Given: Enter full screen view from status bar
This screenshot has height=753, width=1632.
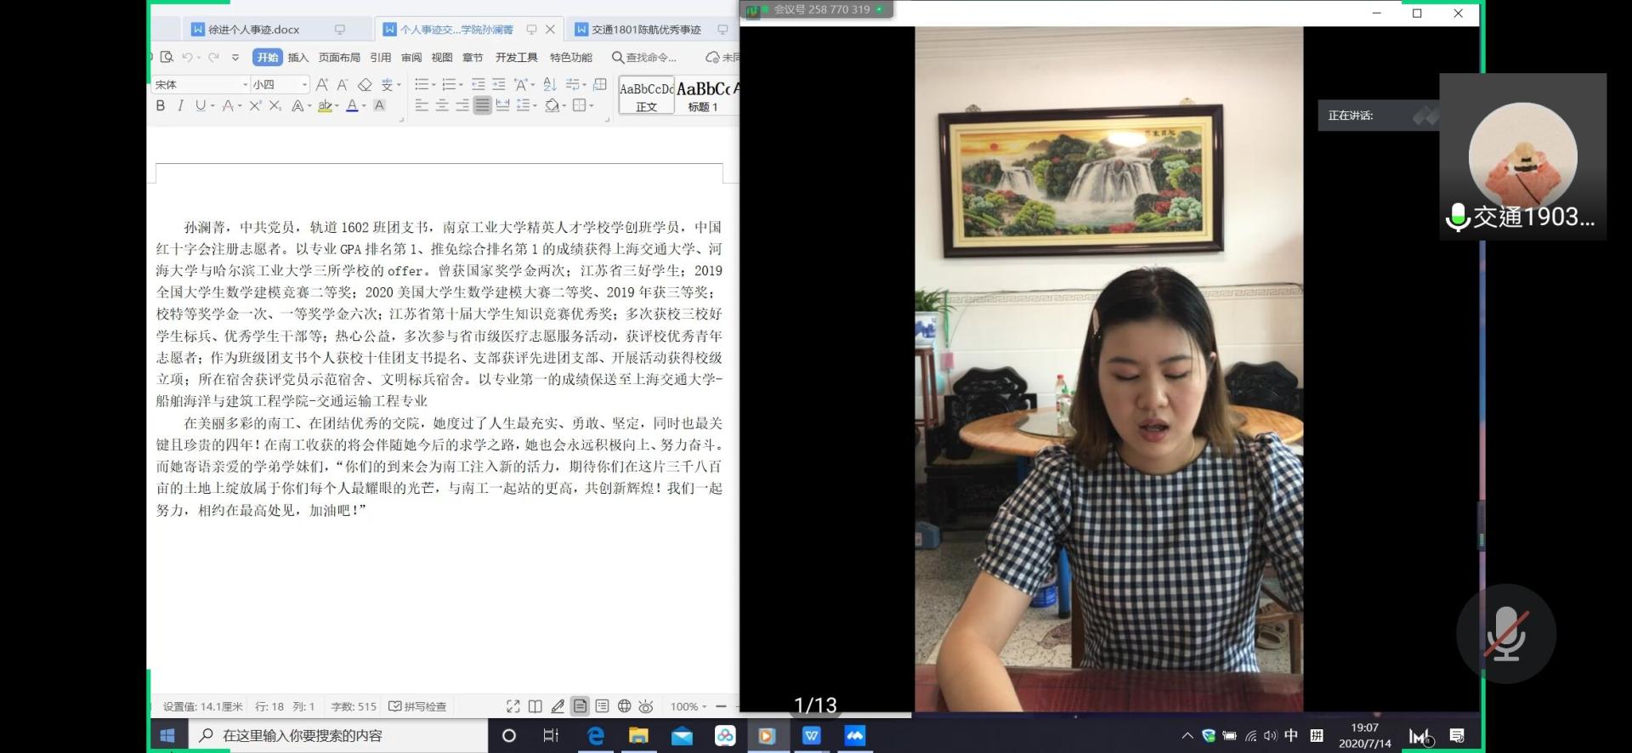Looking at the screenshot, I should (x=513, y=706).
